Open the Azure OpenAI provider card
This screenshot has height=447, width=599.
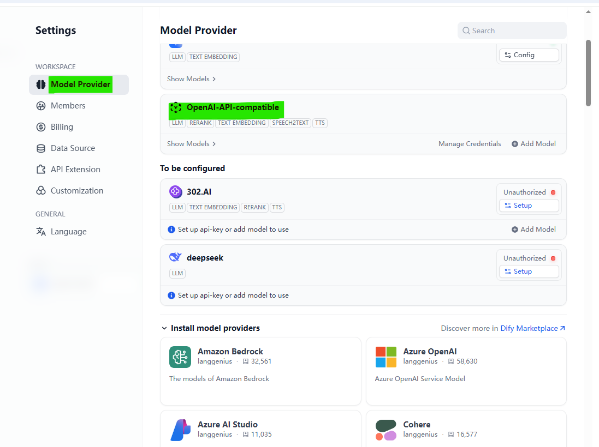pos(466,371)
